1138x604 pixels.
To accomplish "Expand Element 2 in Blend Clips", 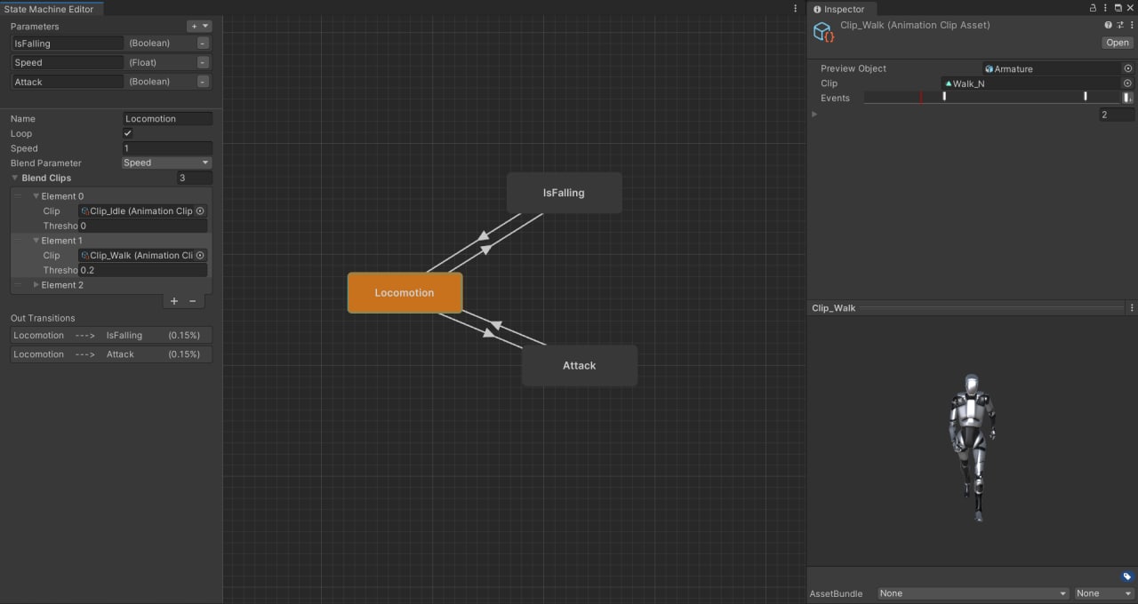I will coord(36,285).
